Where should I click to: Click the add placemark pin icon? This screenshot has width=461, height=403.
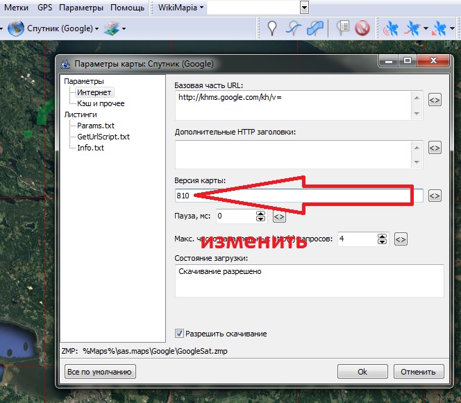coord(273,28)
